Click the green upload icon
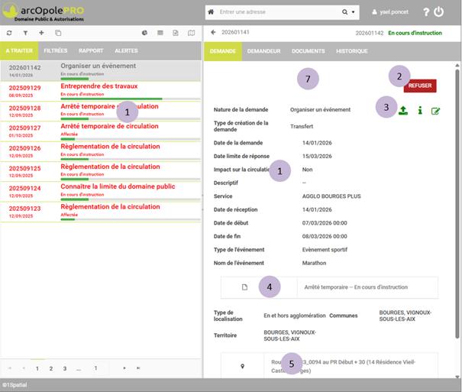 coord(403,110)
